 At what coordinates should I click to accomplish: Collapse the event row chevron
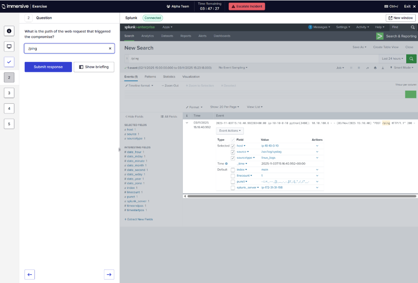click(187, 123)
